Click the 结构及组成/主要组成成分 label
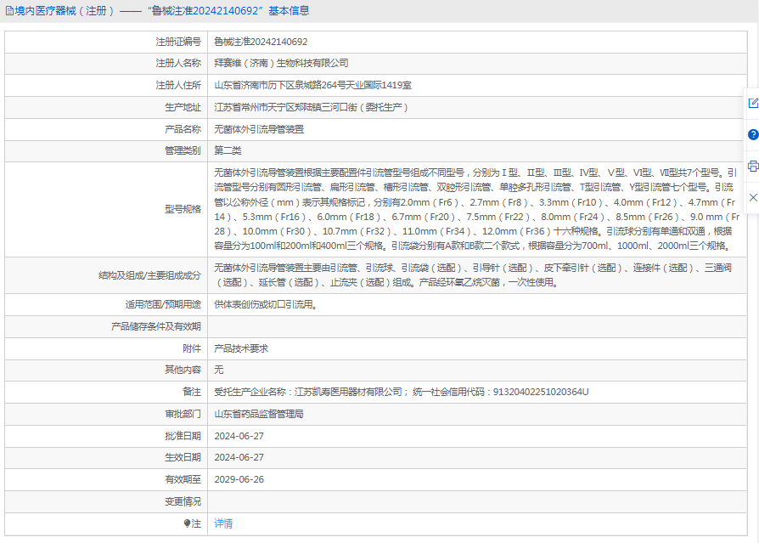Screen dimensions: 759x543 [x=149, y=275]
